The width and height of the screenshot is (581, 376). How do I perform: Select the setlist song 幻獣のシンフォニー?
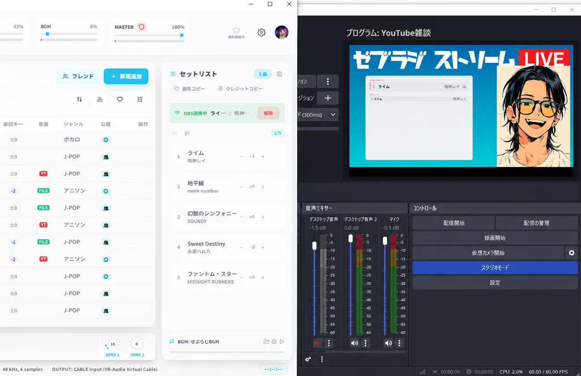(x=227, y=217)
